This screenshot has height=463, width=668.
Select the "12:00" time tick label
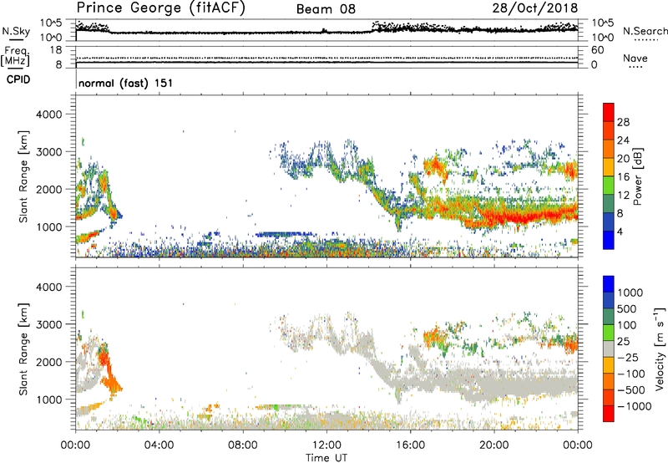click(326, 445)
